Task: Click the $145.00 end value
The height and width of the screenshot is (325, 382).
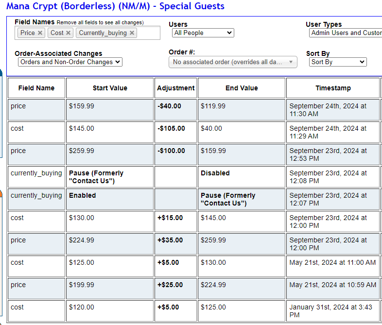Action: tap(213, 218)
